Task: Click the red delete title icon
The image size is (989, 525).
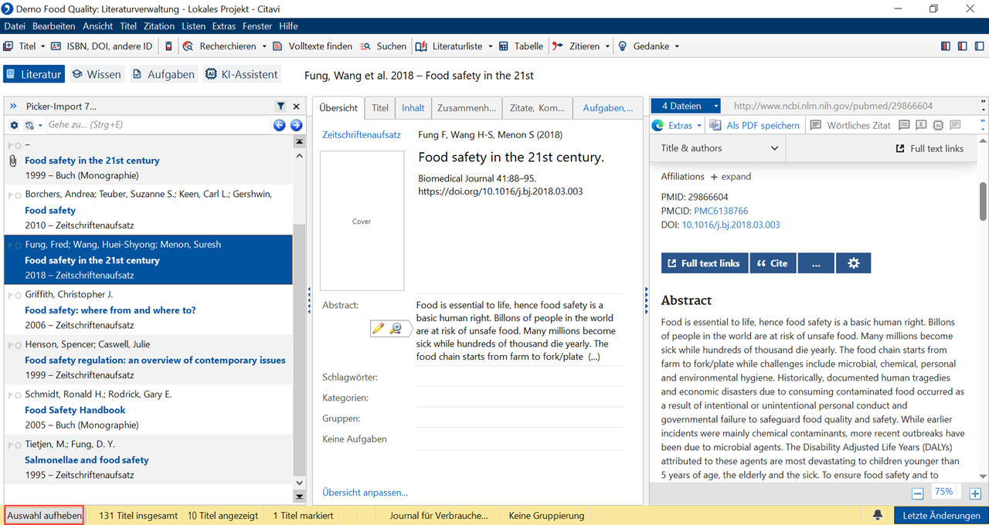Action: pyautogui.click(x=169, y=46)
